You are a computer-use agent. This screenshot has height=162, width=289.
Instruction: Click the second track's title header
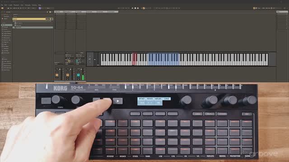point(70,12)
